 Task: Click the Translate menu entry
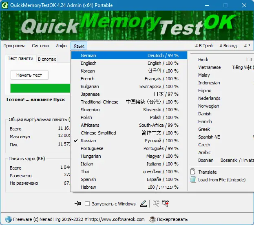point(222,172)
